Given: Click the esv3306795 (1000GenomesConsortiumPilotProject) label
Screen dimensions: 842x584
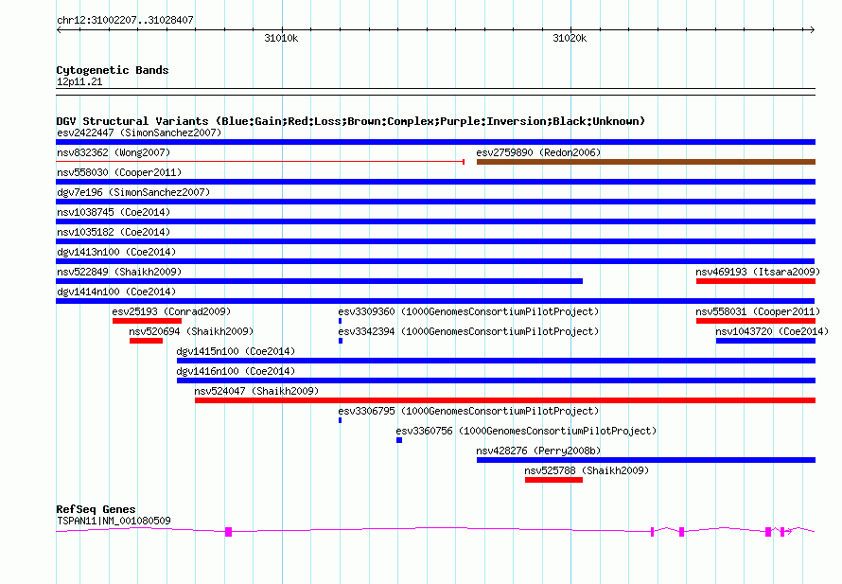Looking at the screenshot, I should click(468, 411).
